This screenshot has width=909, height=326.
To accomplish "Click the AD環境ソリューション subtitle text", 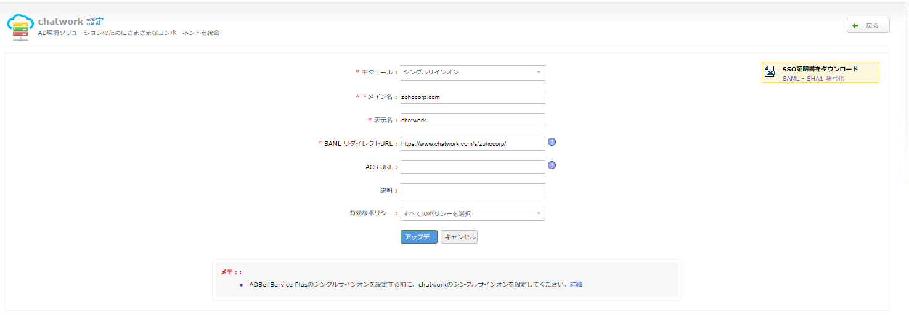I will pyautogui.click(x=129, y=33).
